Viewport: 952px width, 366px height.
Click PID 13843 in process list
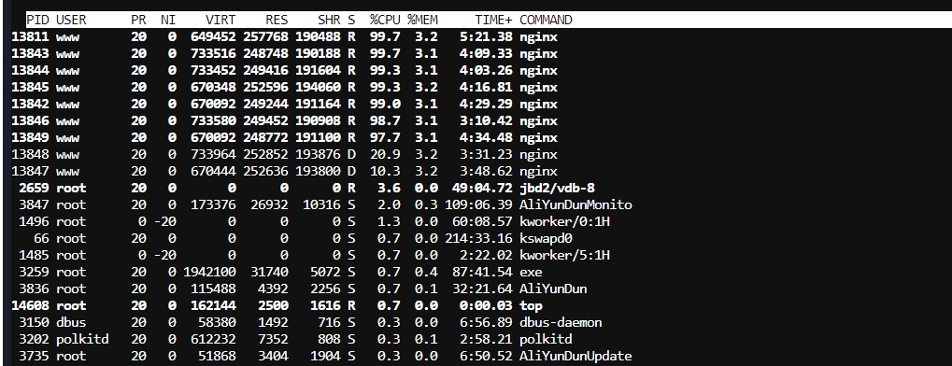pos(30,54)
